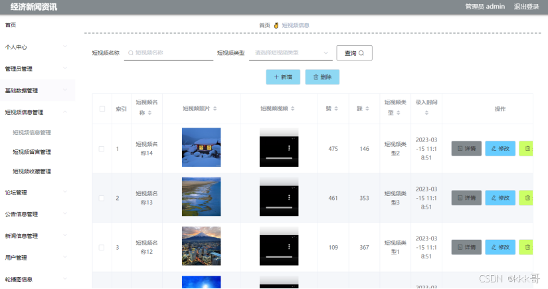This screenshot has height=289, width=548.
Task: Click 首页 breadcrumb link
Action: click(x=264, y=25)
